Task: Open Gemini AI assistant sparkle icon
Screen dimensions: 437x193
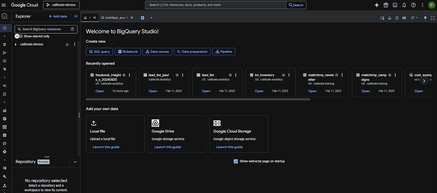Action: [377, 5]
